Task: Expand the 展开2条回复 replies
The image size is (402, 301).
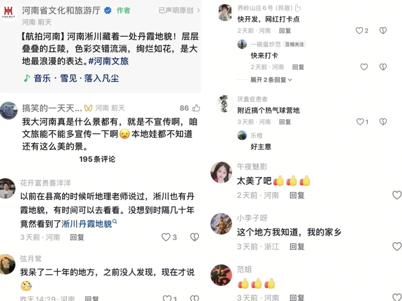Action: click(x=271, y=80)
